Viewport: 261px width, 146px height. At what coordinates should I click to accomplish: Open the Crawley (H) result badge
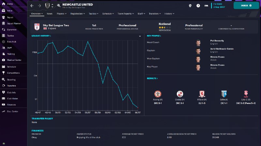180,94
